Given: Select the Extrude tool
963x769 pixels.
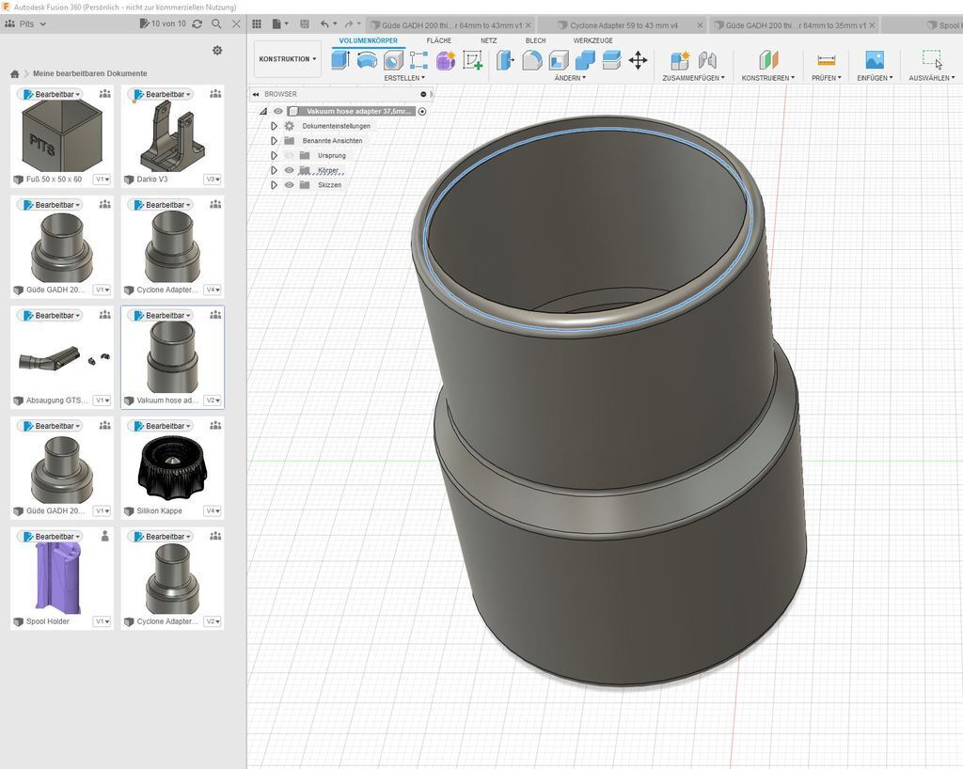Looking at the screenshot, I should 339,59.
